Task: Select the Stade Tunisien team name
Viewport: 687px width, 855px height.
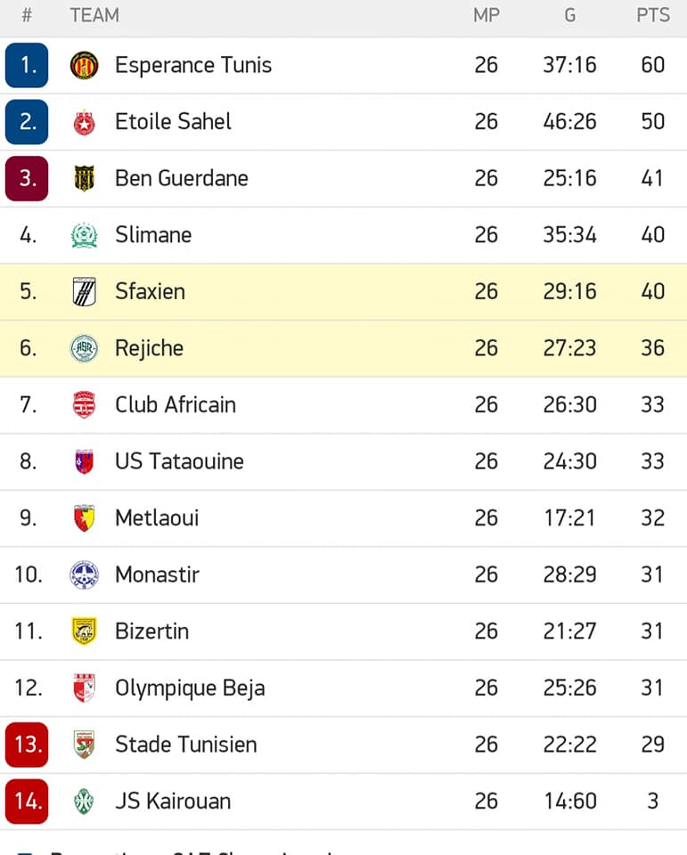Action: [x=185, y=745]
